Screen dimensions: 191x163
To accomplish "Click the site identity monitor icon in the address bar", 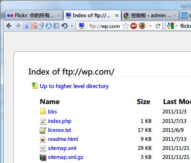I will click(82, 26).
